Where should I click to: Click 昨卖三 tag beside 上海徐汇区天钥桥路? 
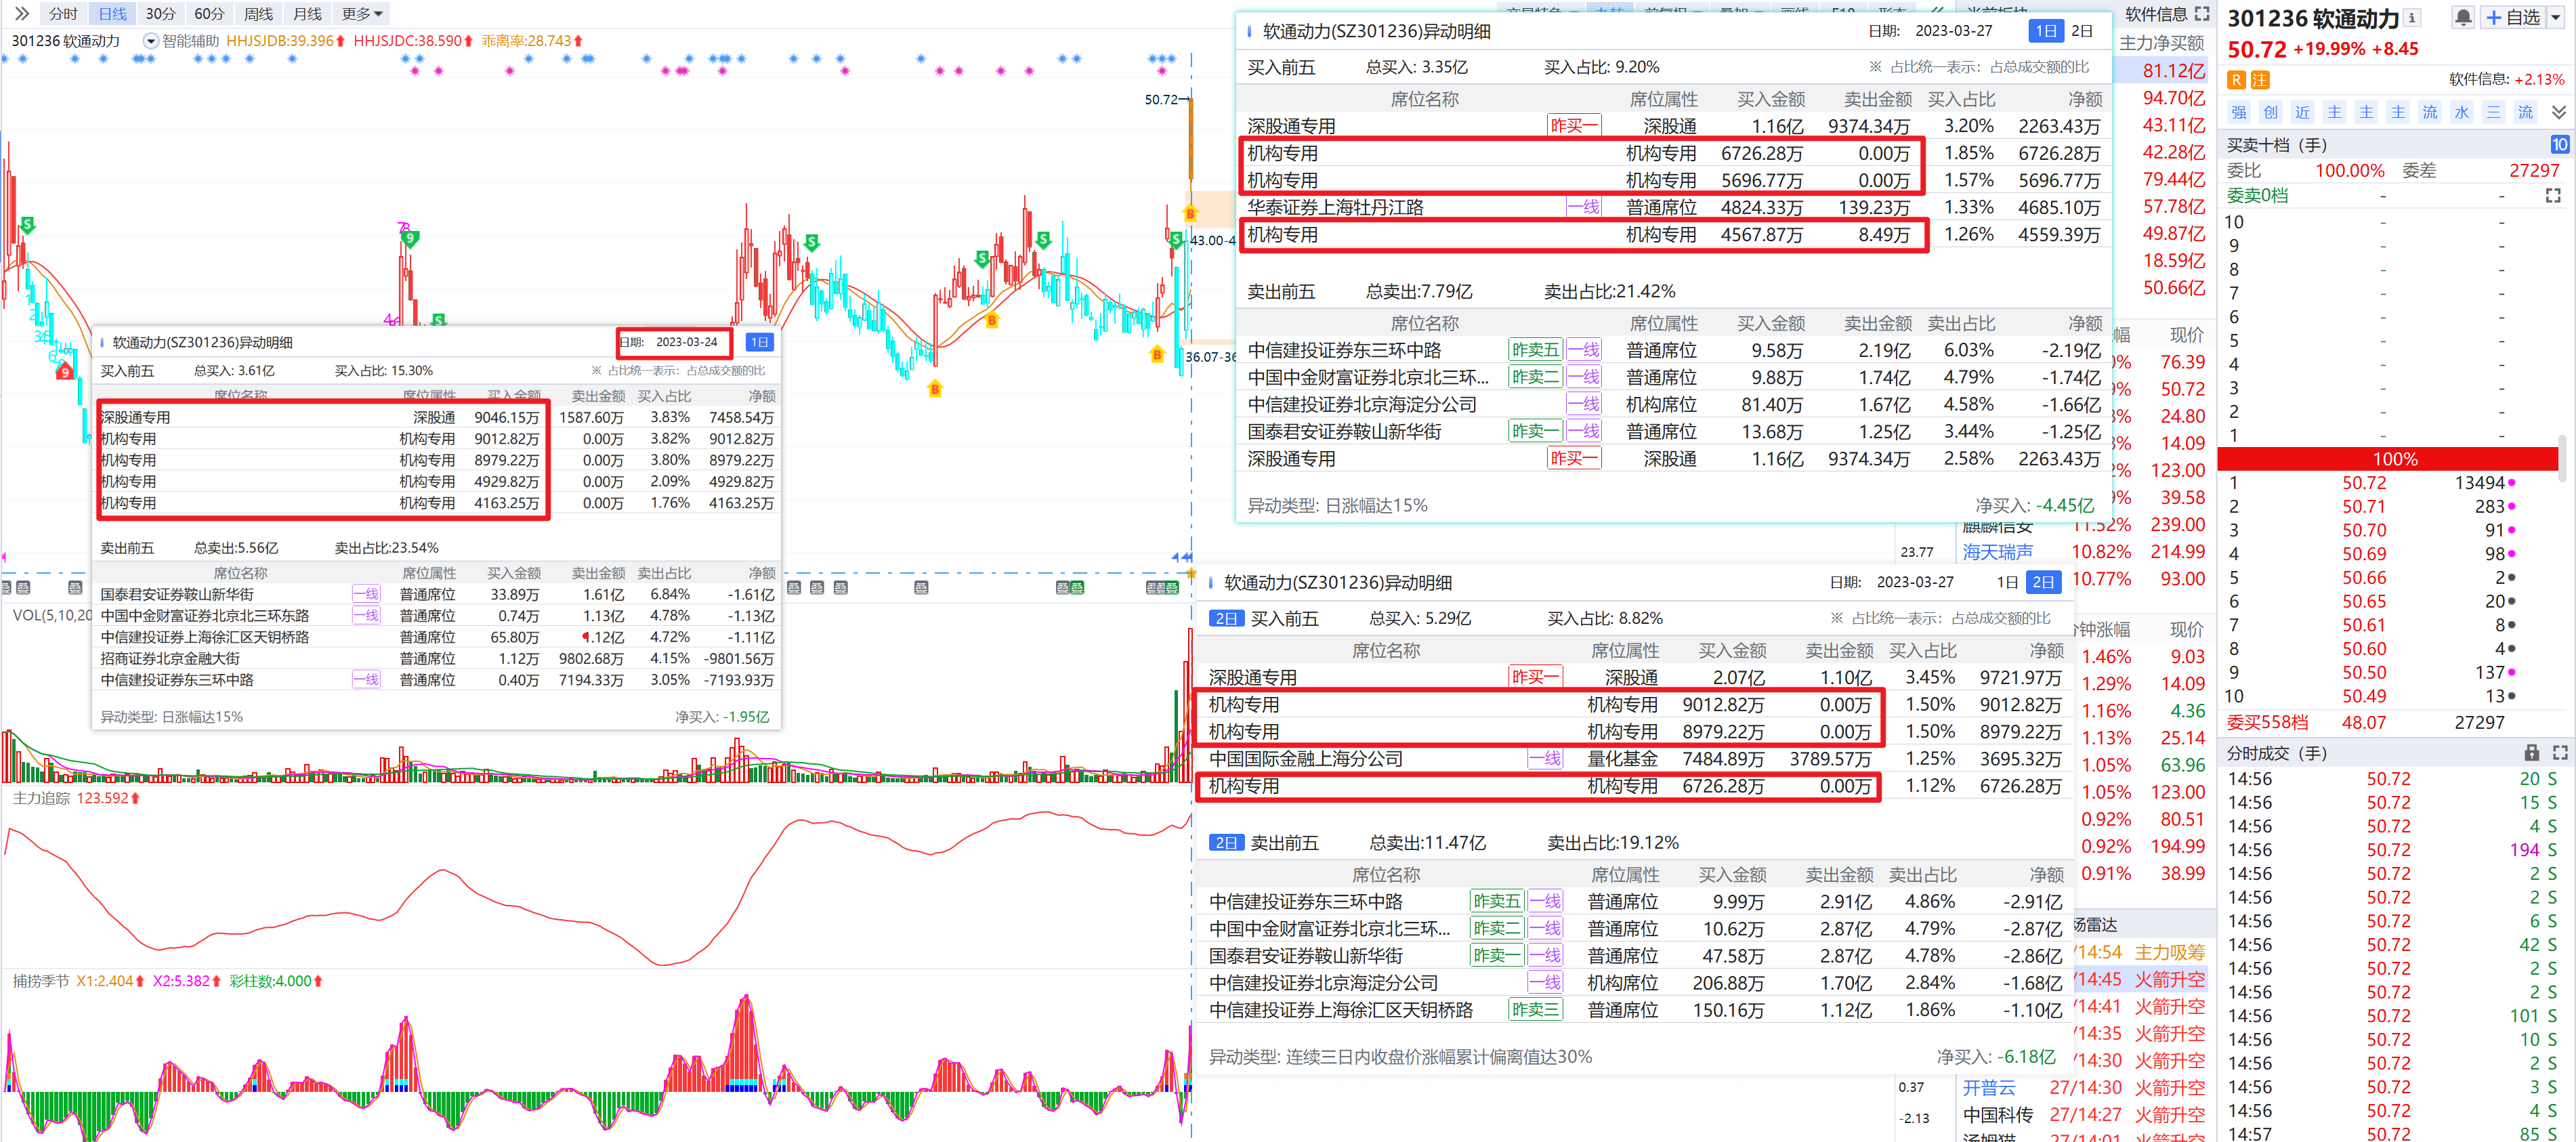pyautogui.click(x=1535, y=1010)
